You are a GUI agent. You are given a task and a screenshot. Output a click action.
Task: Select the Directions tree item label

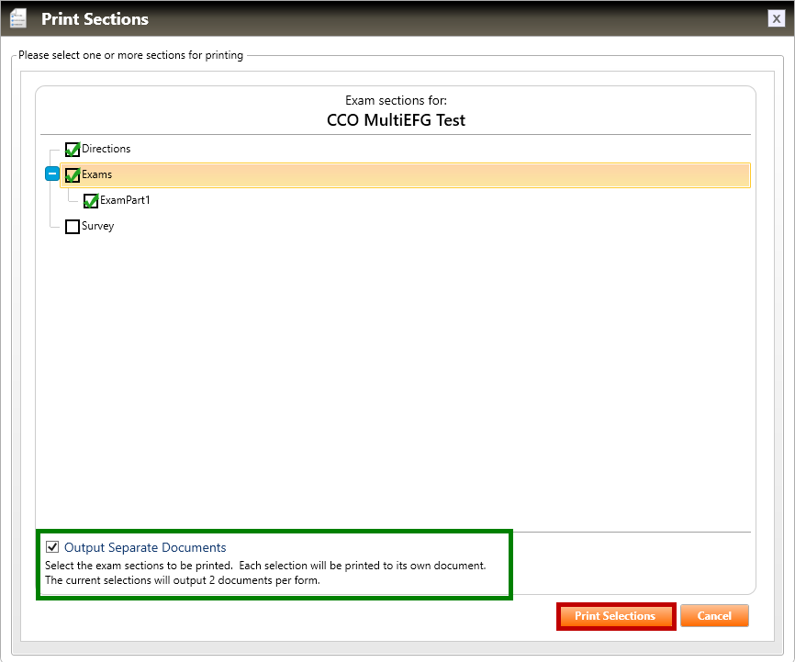pyautogui.click(x=106, y=149)
